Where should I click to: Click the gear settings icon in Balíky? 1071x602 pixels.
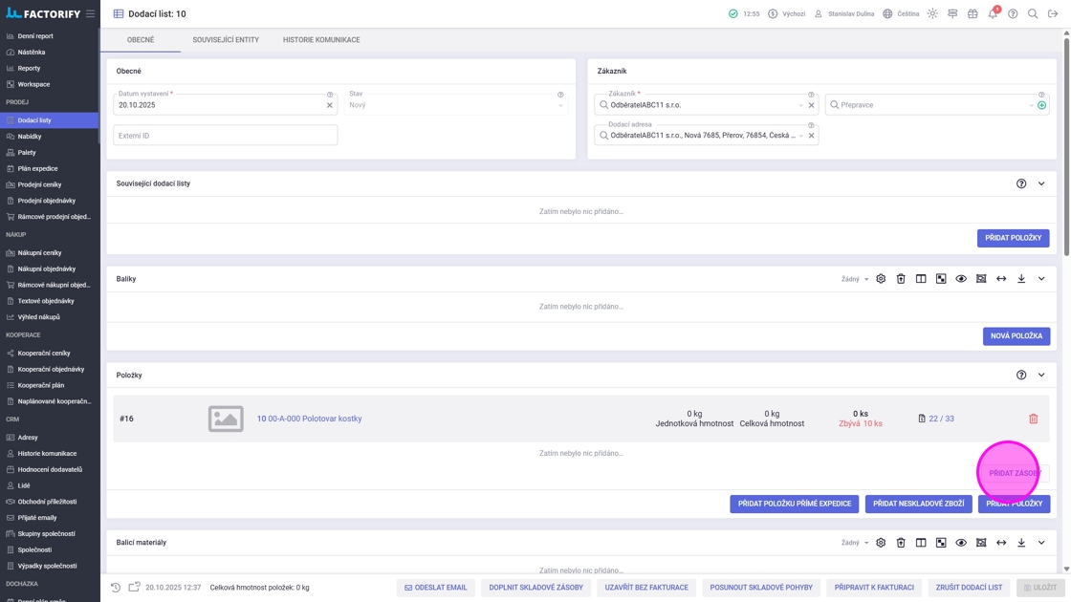881,279
